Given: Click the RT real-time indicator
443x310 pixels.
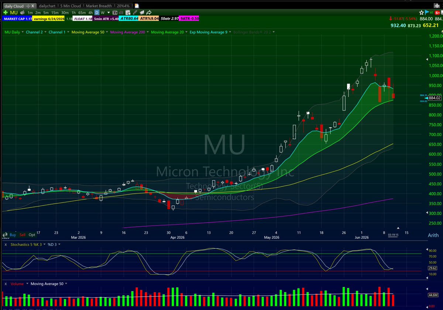Looking at the screenshot, I should [432, 13].
